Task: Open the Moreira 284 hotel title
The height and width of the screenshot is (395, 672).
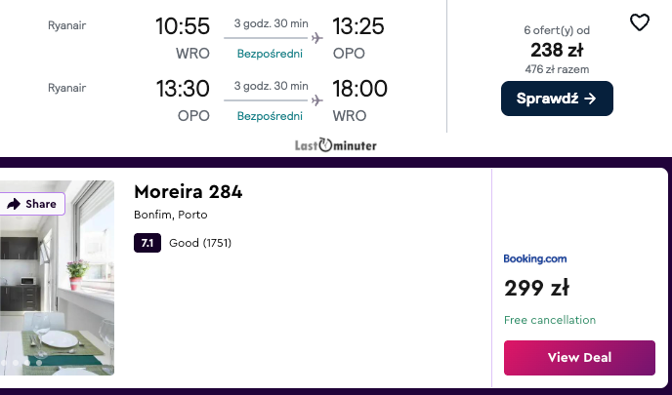Action: (188, 192)
